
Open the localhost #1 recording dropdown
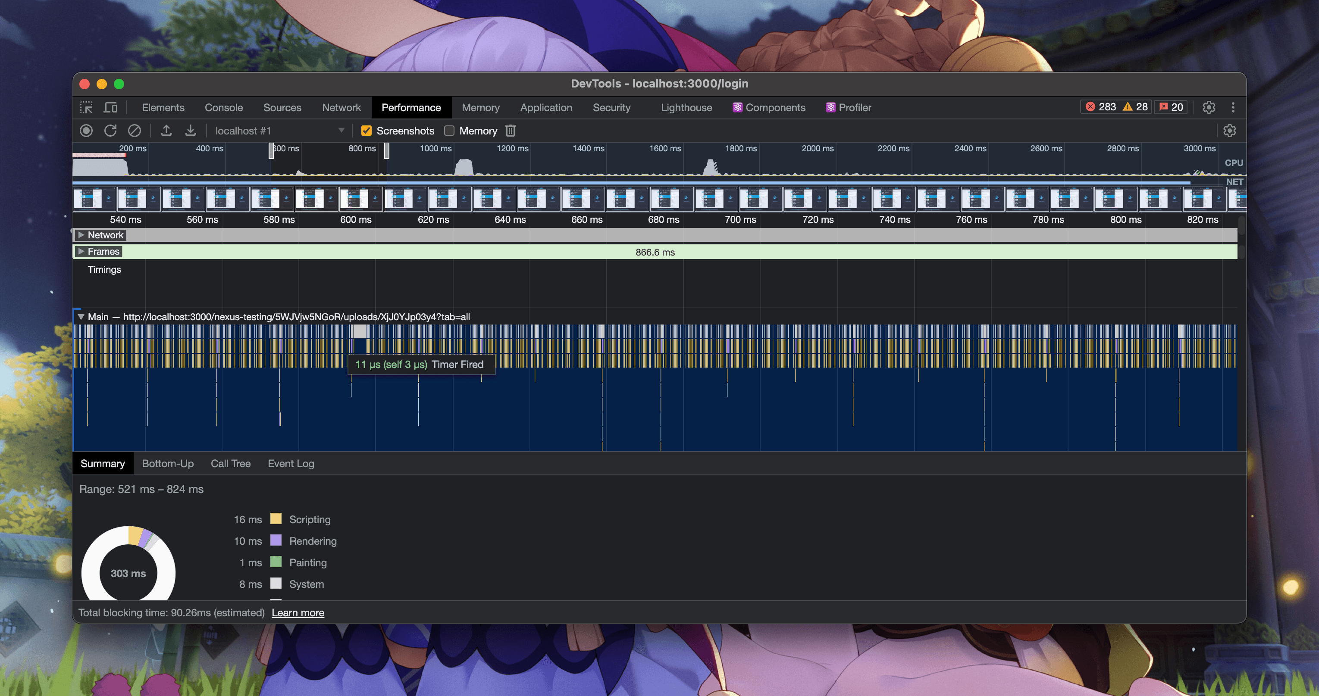click(x=279, y=131)
